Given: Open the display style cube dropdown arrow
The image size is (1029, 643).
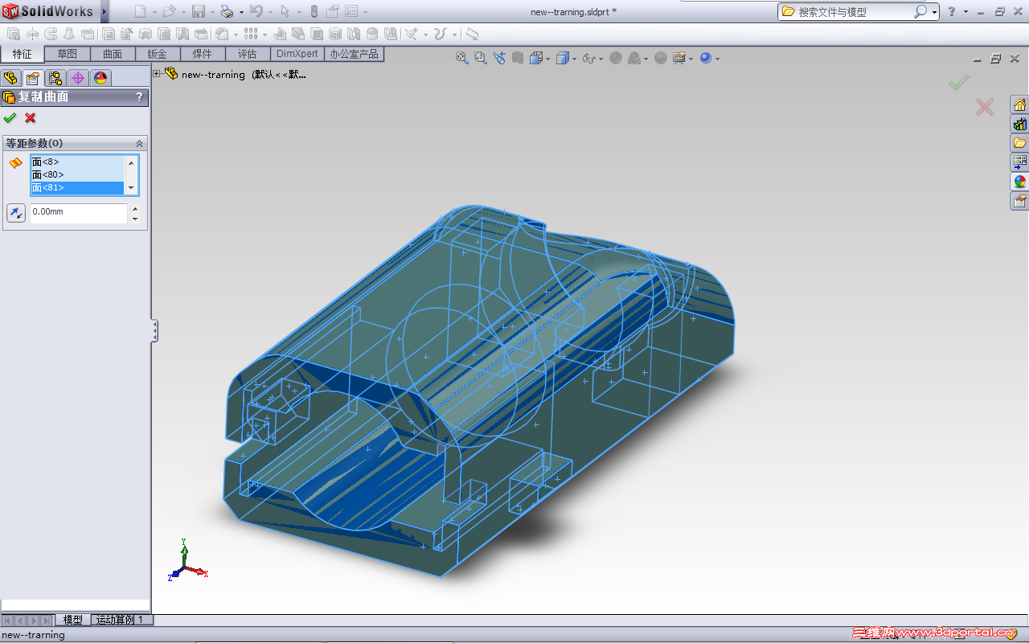Looking at the screenshot, I should pos(573,59).
